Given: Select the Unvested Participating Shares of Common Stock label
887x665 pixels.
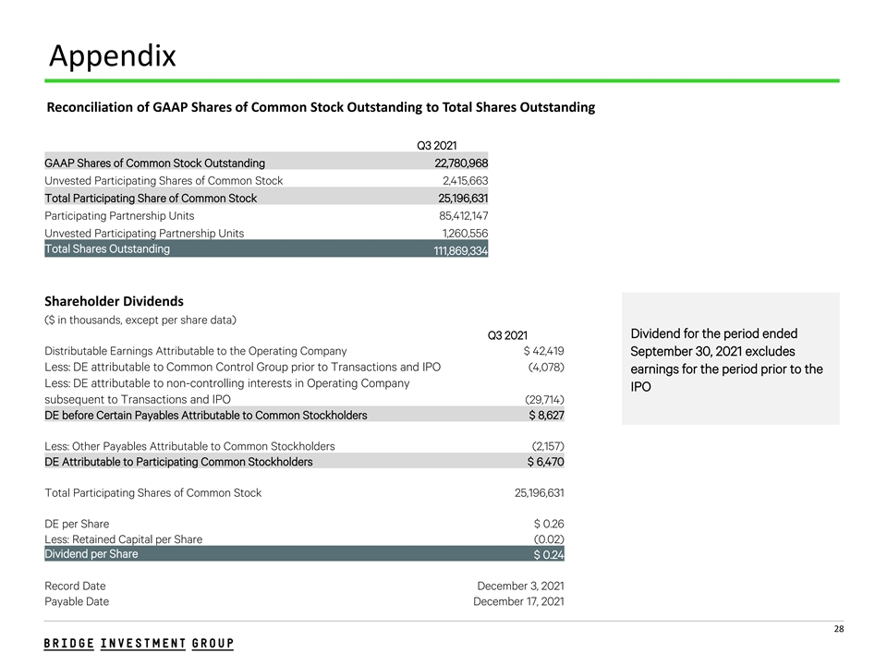Looking at the screenshot, I should [164, 180].
